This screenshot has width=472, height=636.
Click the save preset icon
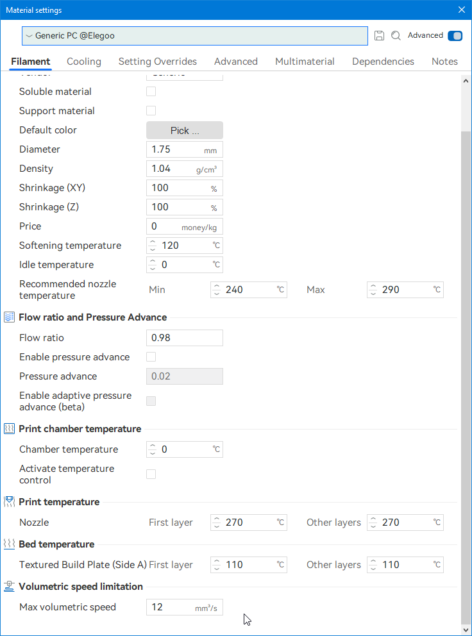379,36
